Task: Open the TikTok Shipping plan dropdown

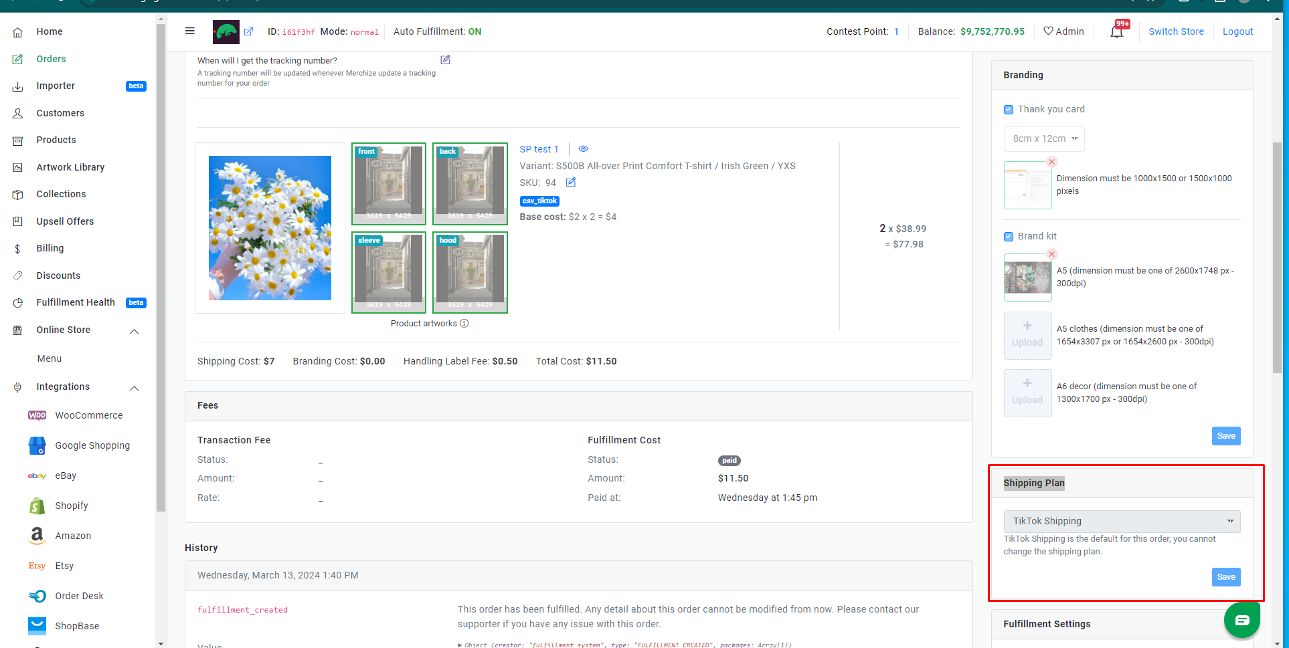Action: pyautogui.click(x=1122, y=521)
